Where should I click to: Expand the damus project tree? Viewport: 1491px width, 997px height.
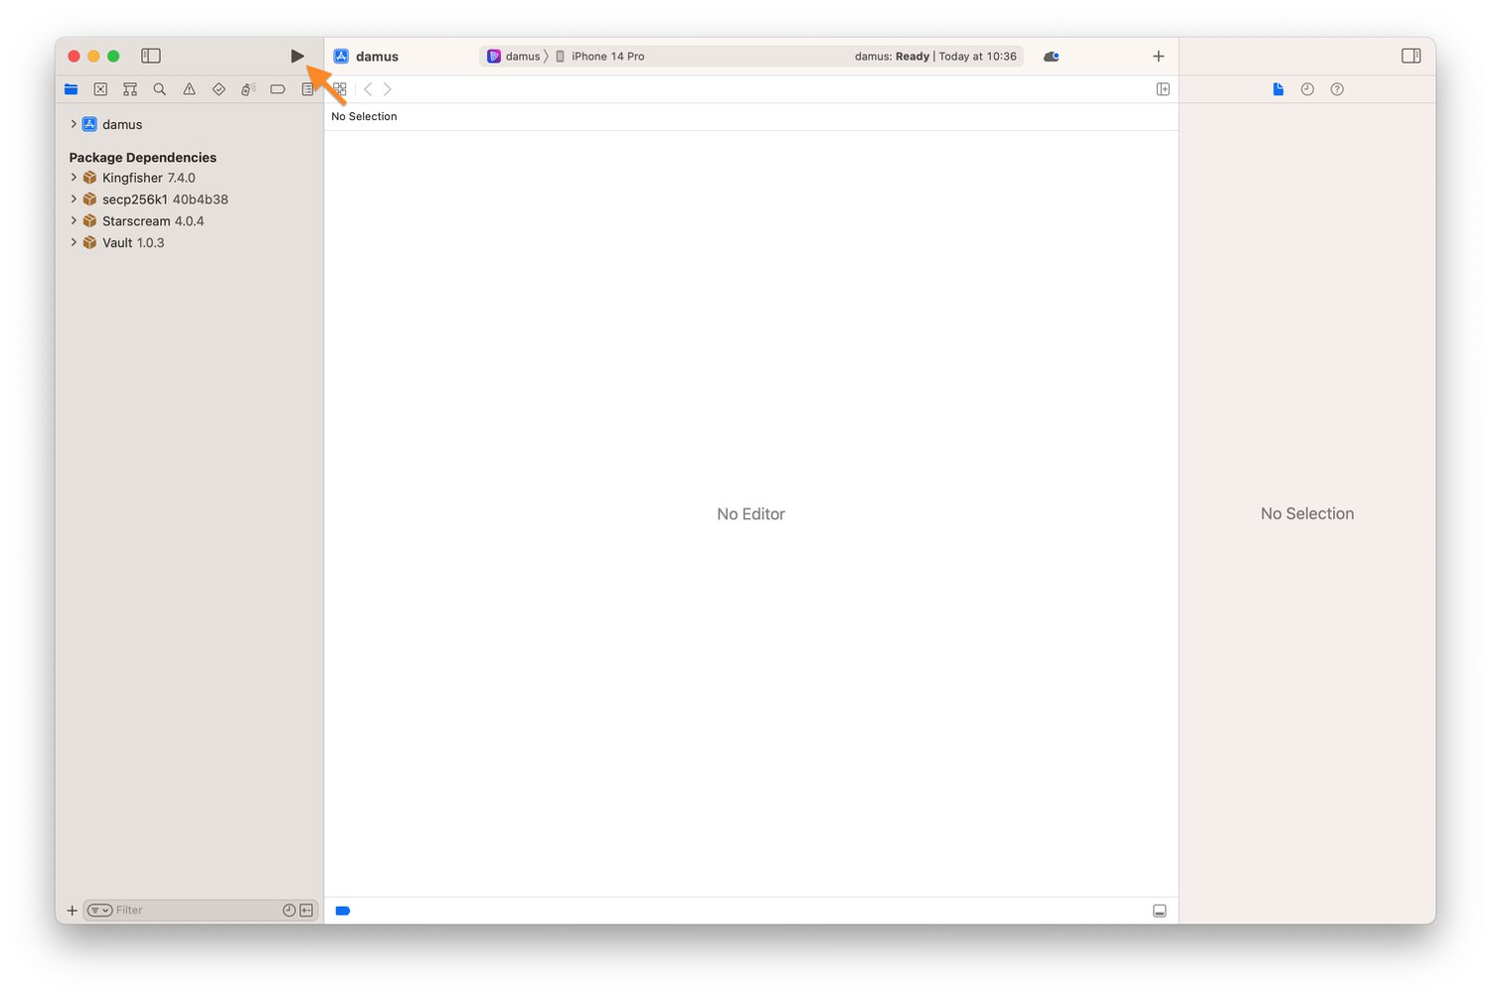pyautogui.click(x=74, y=124)
